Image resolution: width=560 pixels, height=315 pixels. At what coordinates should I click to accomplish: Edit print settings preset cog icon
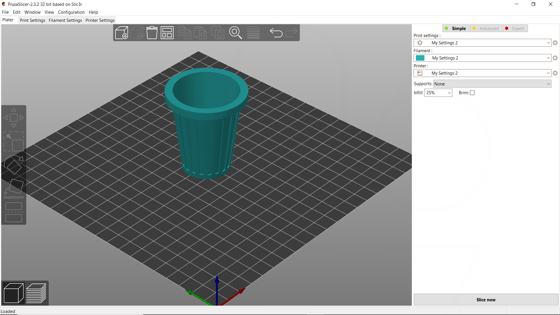tap(555, 43)
